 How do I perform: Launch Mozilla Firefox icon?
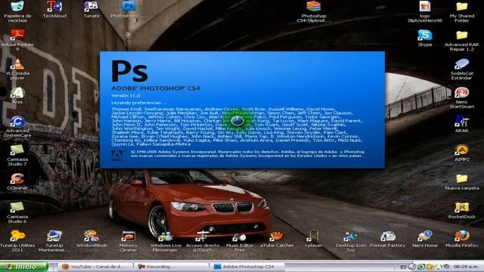[x=462, y=236]
